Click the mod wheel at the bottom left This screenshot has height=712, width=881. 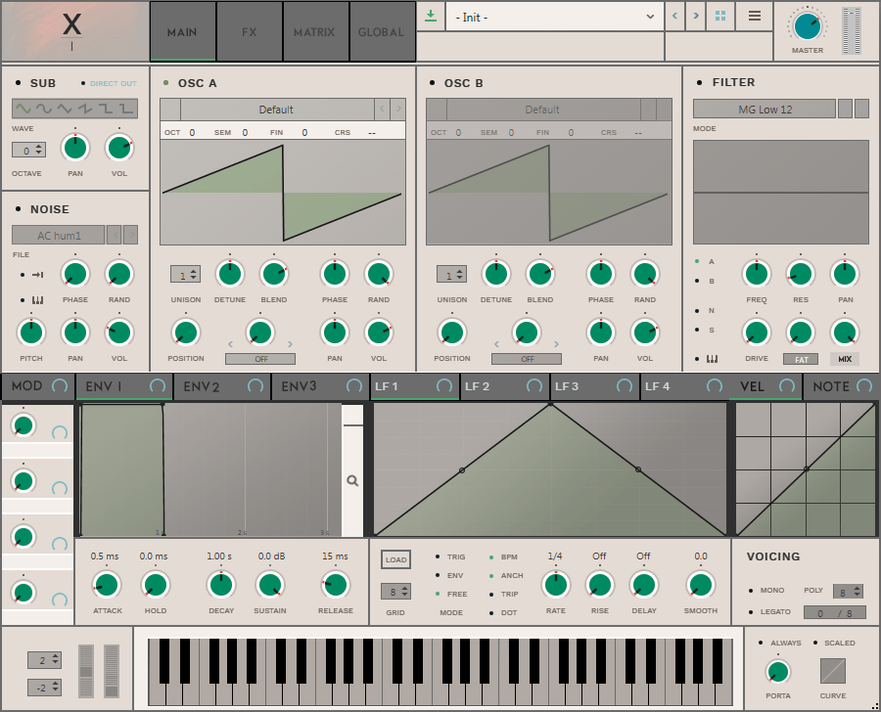[111, 671]
